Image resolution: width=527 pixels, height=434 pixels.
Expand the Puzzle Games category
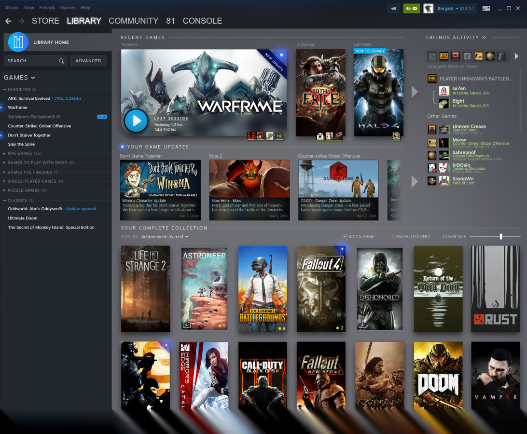pos(4,190)
